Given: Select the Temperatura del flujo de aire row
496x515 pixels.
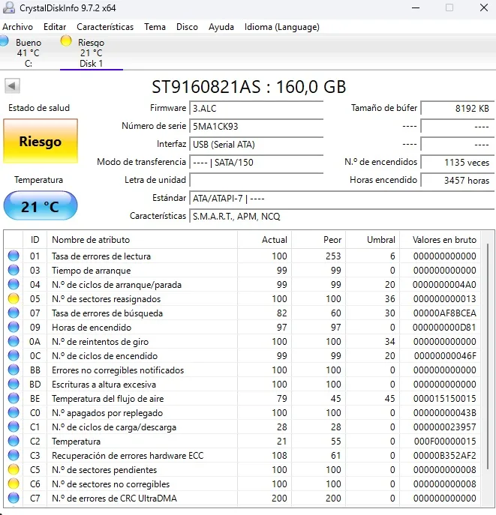Looking at the screenshot, I should click(x=242, y=398).
